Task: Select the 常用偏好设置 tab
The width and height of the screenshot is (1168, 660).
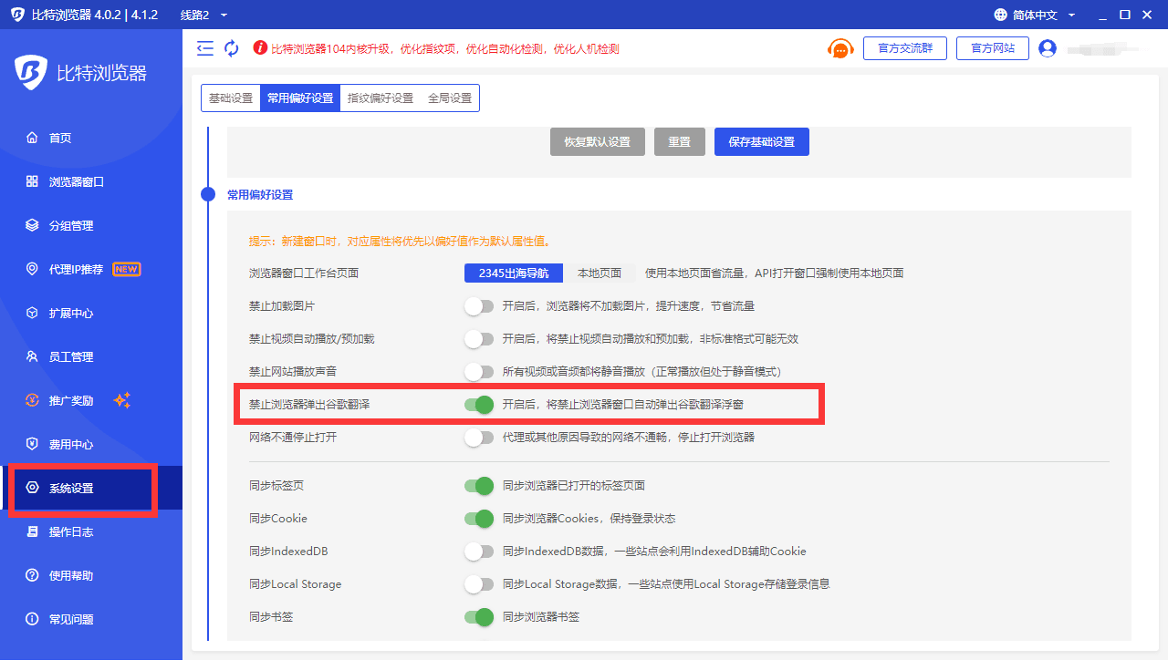Action: tap(300, 98)
